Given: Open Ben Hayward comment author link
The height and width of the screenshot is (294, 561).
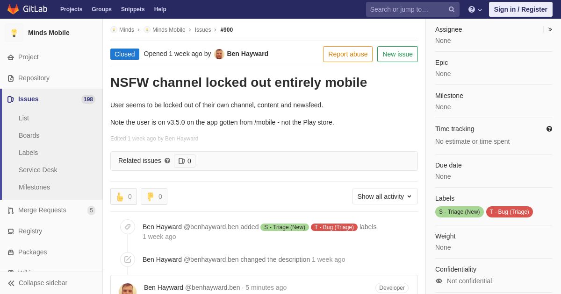Looking at the screenshot, I should tap(164, 287).
